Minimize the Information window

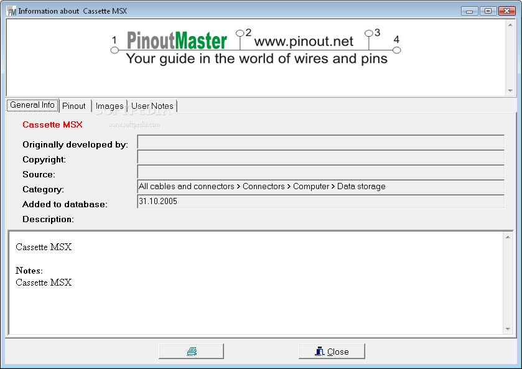click(469, 11)
